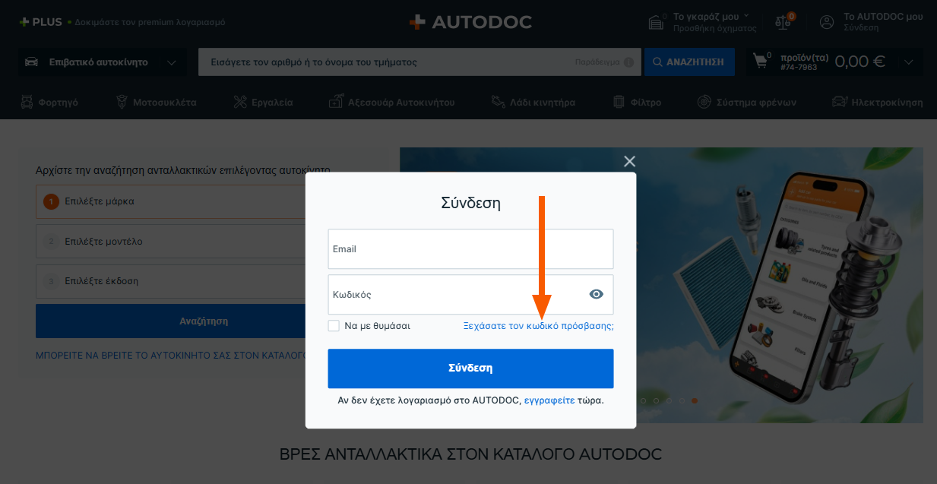Click the filter icon next to Φίλτρο
This screenshot has height=484, width=937.
pyautogui.click(x=619, y=102)
